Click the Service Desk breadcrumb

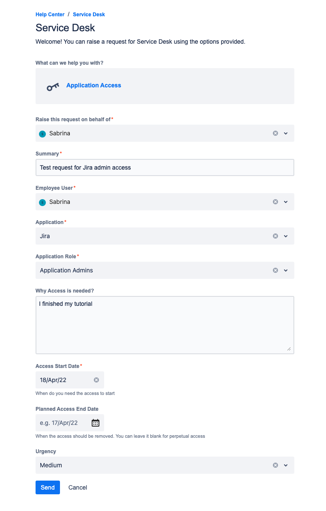point(89,14)
